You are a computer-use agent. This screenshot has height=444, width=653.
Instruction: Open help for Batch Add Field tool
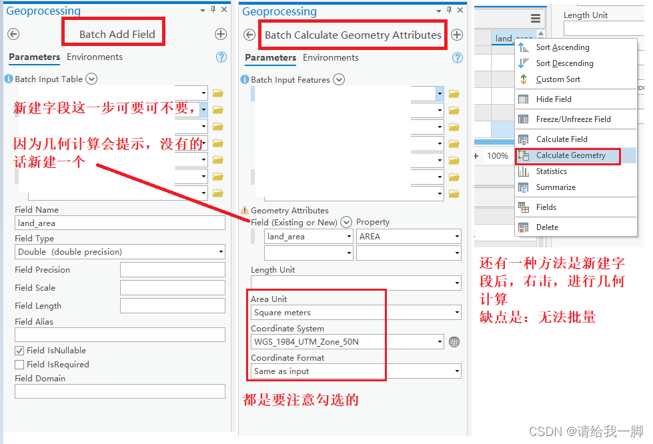[x=221, y=57]
